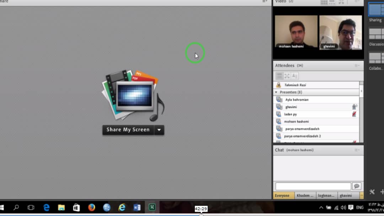Switch attendees to default list view
The height and width of the screenshot is (216, 384).
279,76
